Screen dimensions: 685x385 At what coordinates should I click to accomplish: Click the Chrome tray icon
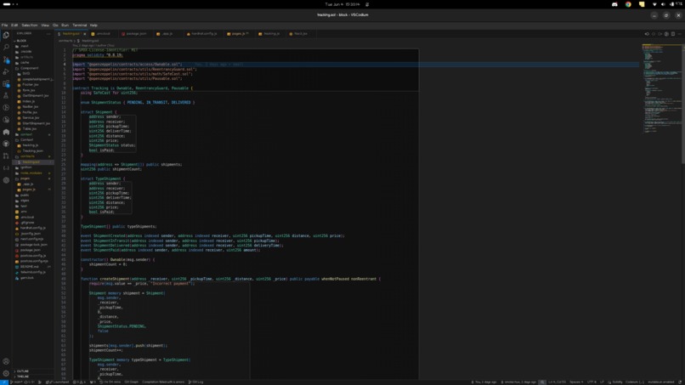click(628, 4)
